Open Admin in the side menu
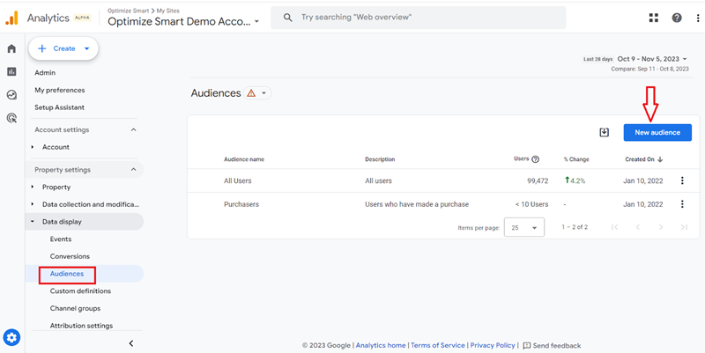This screenshot has height=353, width=705. [x=45, y=73]
